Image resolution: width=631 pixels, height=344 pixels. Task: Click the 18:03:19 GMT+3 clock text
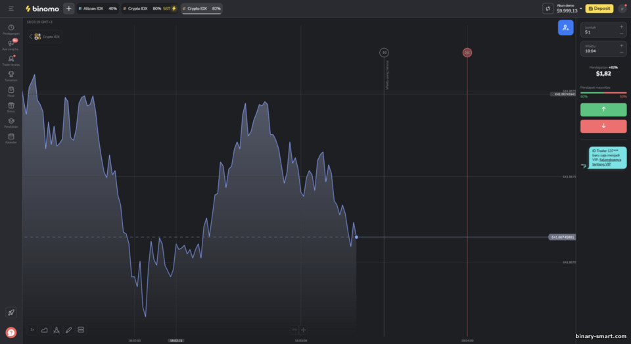[39, 22]
